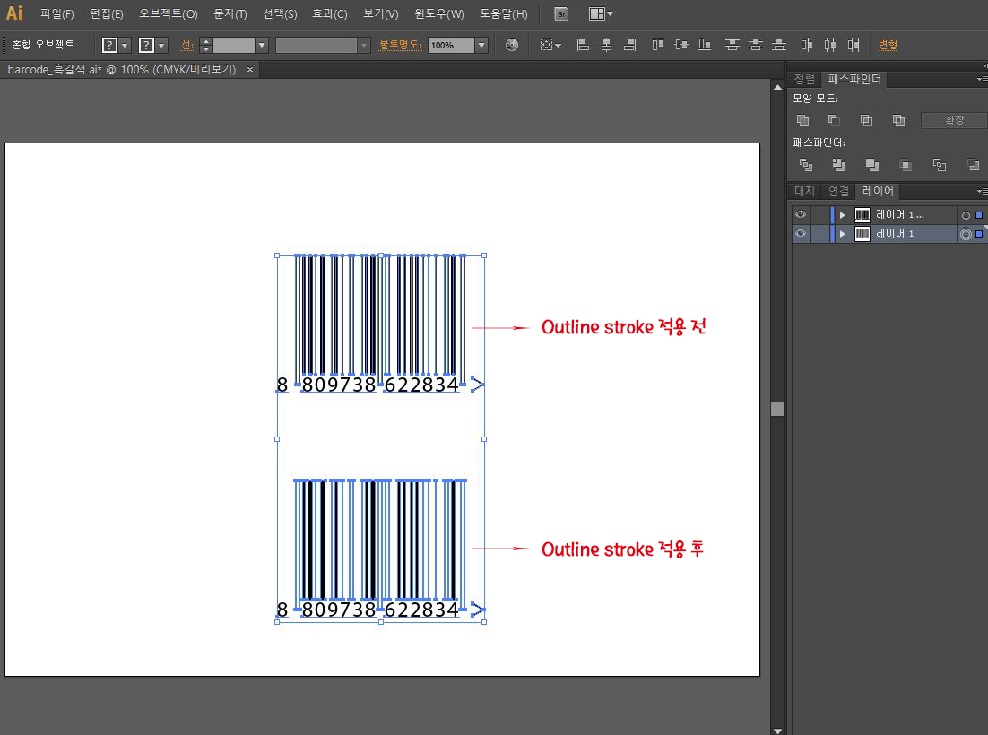Toggle lock column of top '레이어 1 ...' layer

tap(819, 215)
